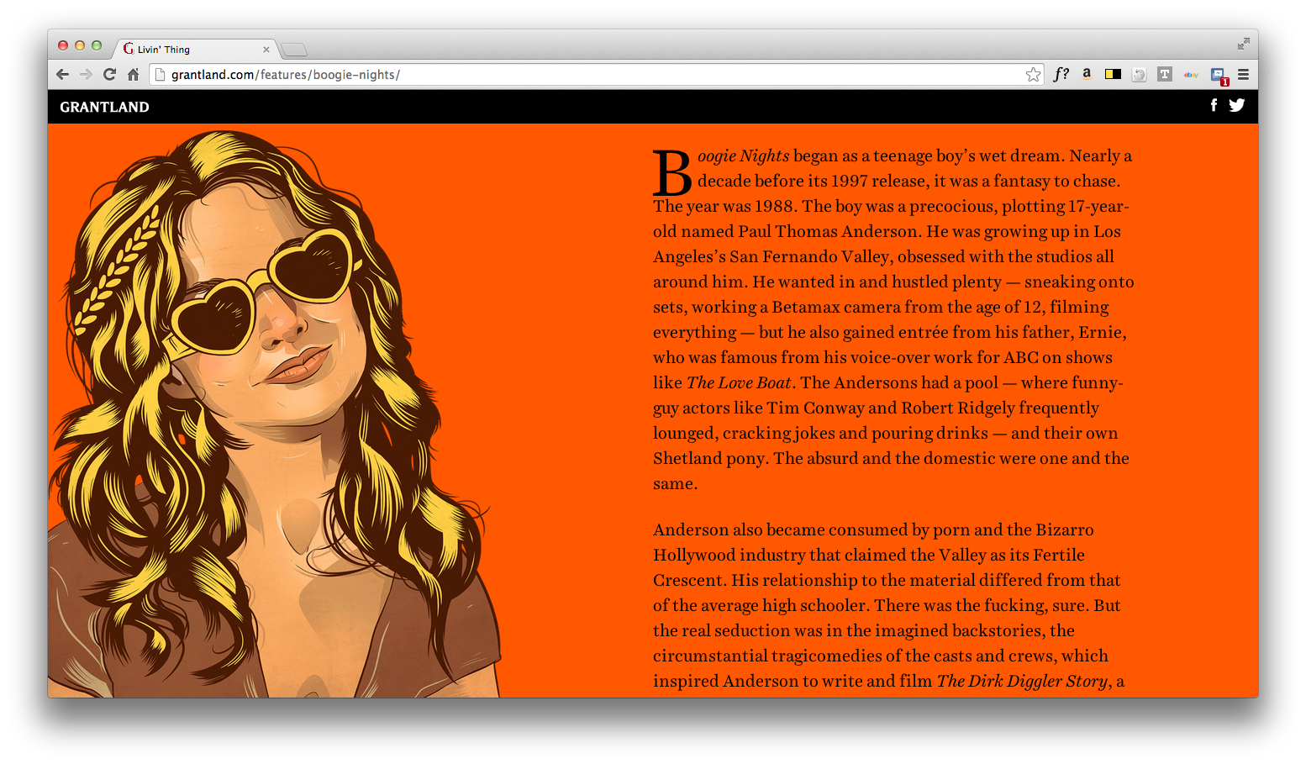Image resolution: width=1306 pixels, height=764 pixels.
Task: Click the forward navigation arrow
Action: (86, 75)
